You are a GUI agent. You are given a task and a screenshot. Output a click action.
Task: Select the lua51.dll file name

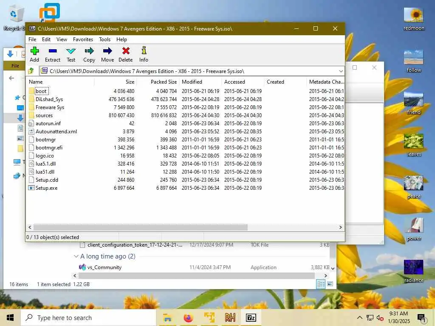point(45,171)
